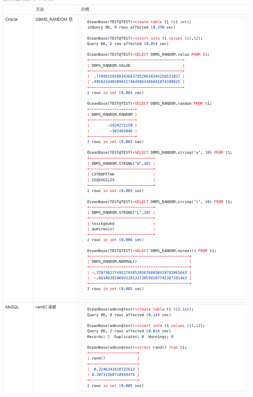Image resolution: width=253 pixels, height=397 pixels.
Task: Click the value 0.3246343818722613
Action: click(x=114, y=370)
